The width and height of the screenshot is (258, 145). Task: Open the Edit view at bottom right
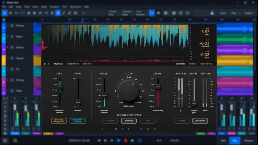click(223, 141)
